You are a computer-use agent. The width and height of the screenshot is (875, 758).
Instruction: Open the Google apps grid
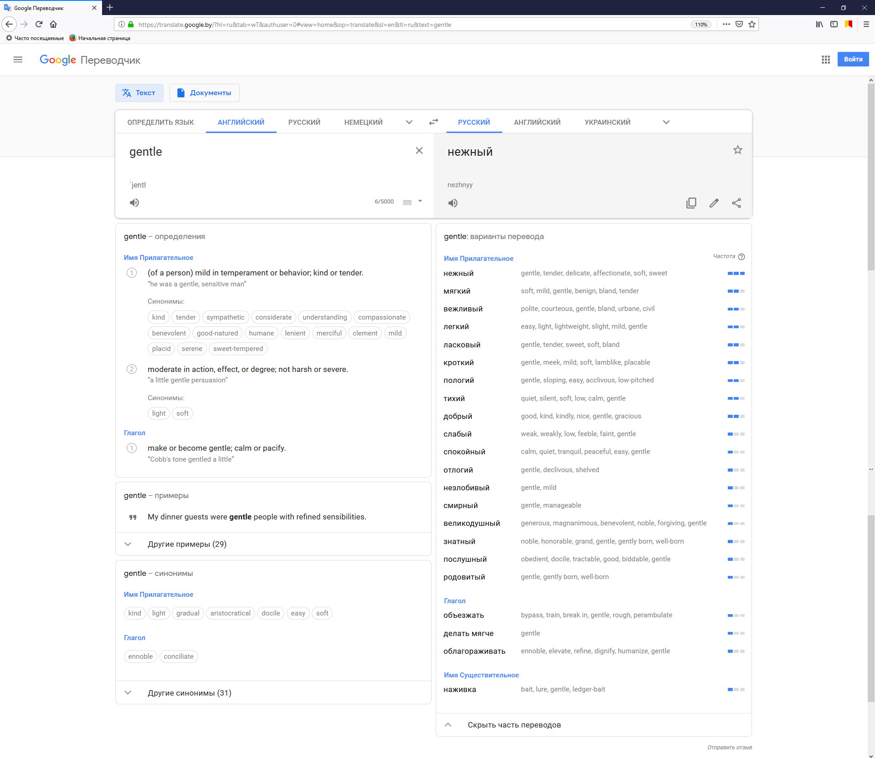(x=825, y=60)
